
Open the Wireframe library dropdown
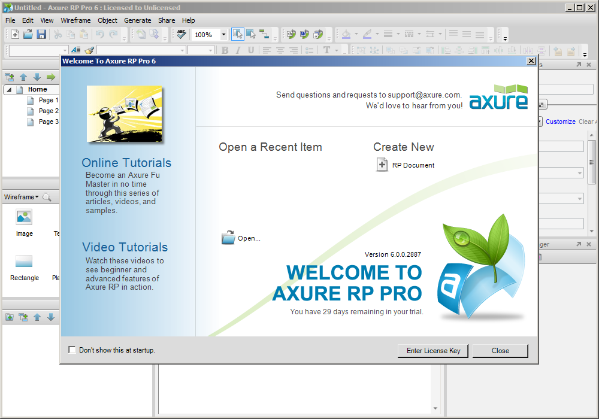point(22,197)
